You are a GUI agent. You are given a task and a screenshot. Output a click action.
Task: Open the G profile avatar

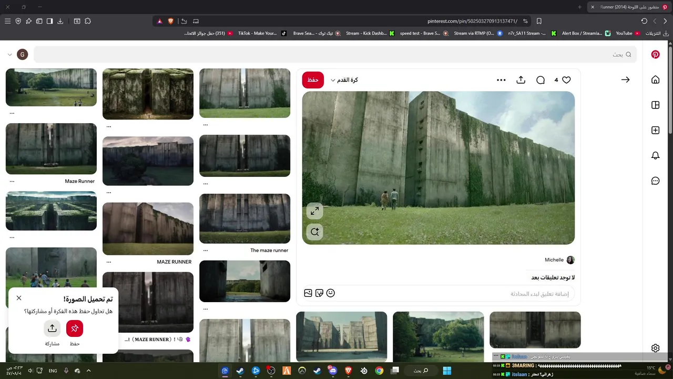click(x=22, y=55)
